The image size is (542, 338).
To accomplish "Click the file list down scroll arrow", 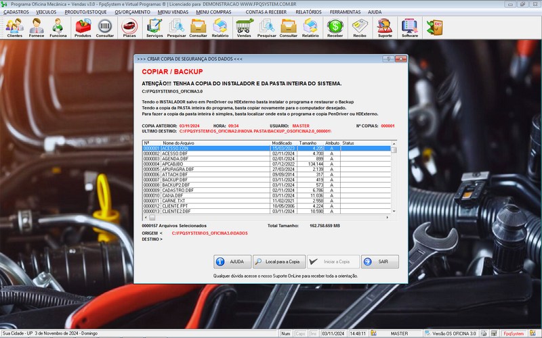I will tap(394, 212).
